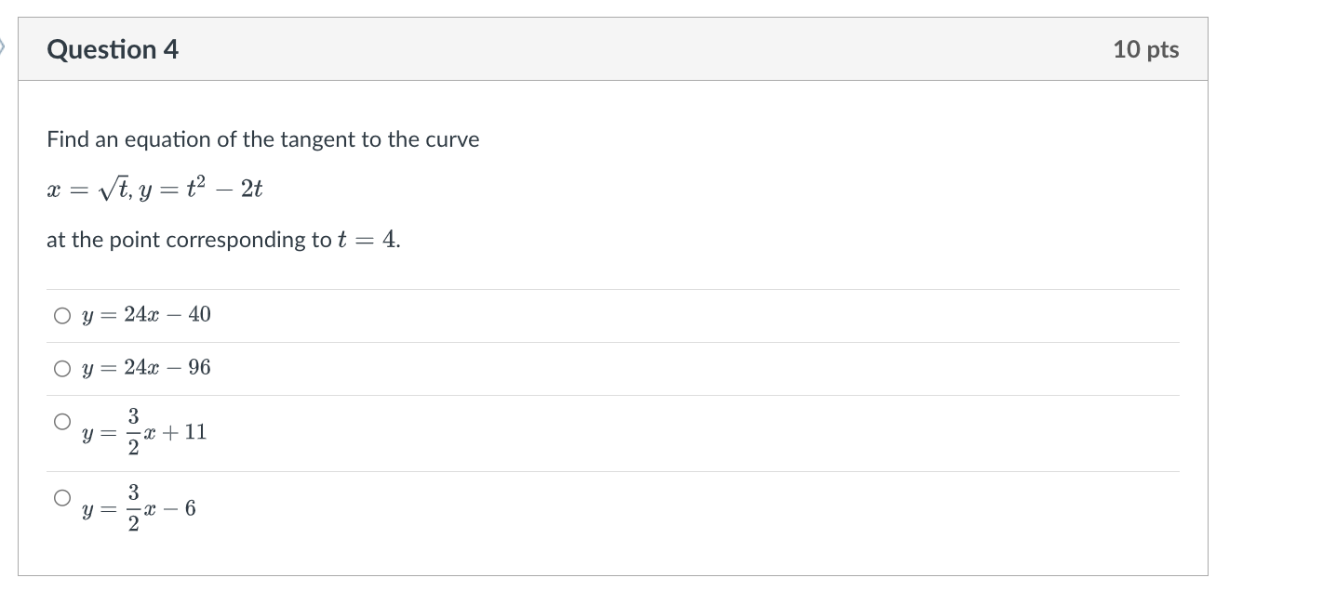Select the answer y = (3/2)x − 6
Viewport: 1336px width, 591px height.
[62, 497]
